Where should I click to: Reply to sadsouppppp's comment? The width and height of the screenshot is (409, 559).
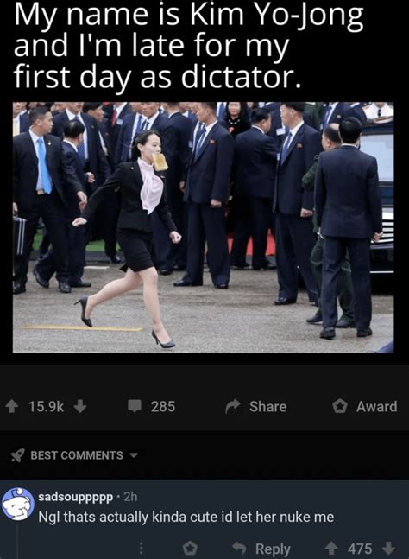click(x=261, y=549)
